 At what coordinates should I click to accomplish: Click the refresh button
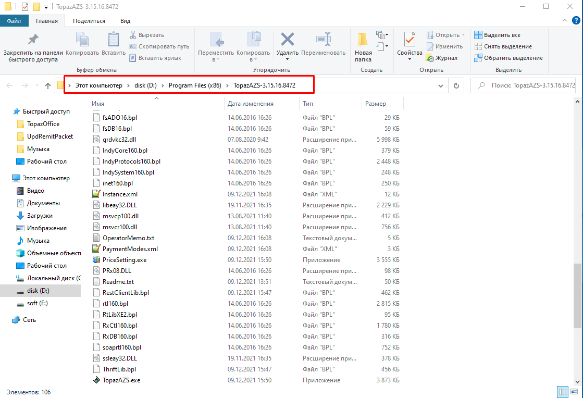point(456,85)
